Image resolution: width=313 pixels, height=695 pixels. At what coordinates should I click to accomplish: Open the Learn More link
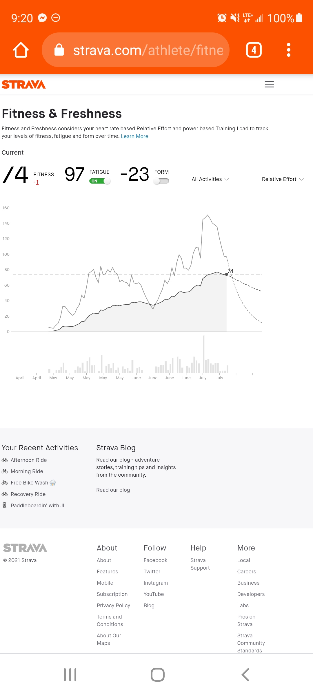tap(134, 136)
